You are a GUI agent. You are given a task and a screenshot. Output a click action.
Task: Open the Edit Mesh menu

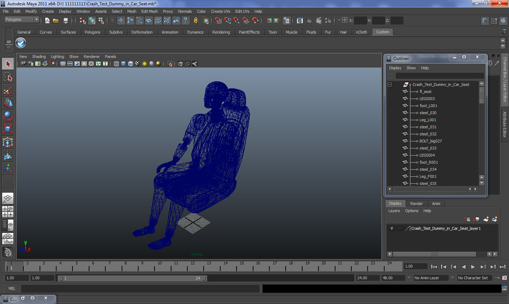pos(149,11)
